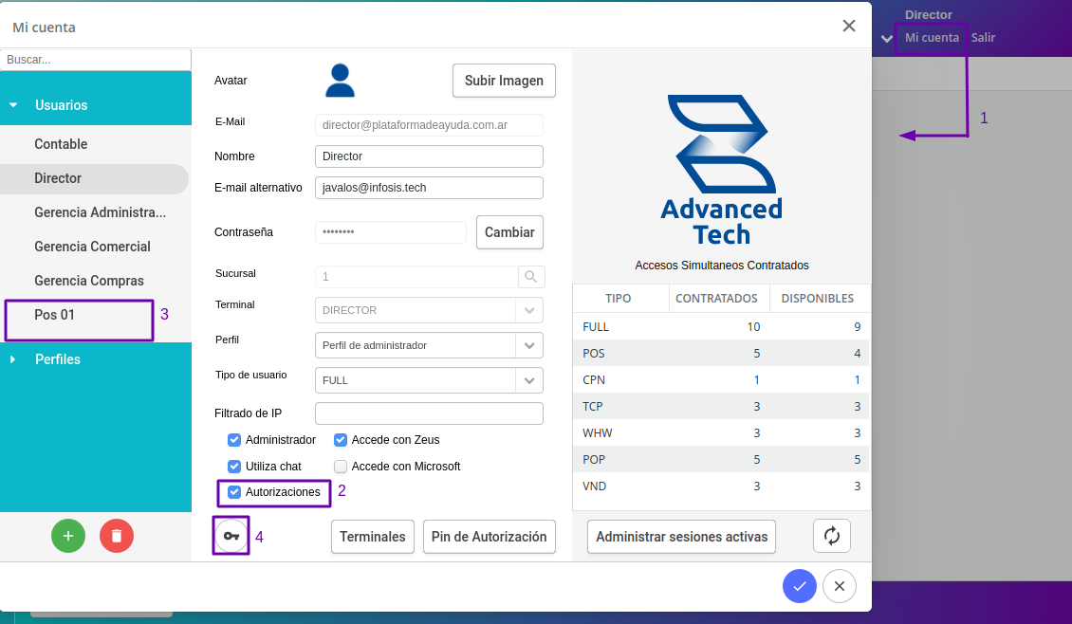Click the Sucursal search magnifier icon
Viewport: 1072px width, 624px height.
(531, 277)
